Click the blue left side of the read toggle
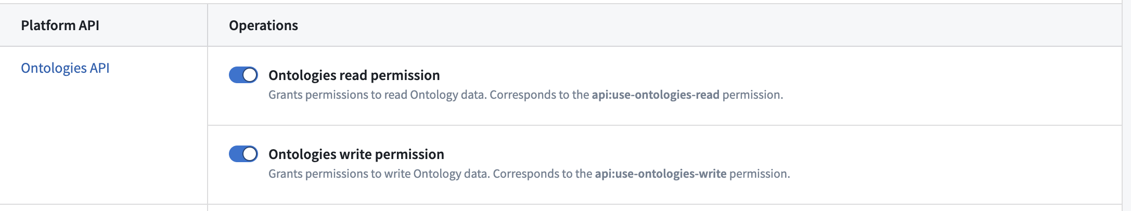 click(x=236, y=75)
